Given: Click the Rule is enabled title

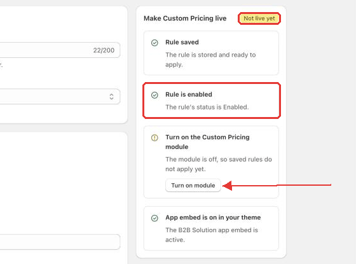Looking at the screenshot, I should pyautogui.click(x=189, y=95).
